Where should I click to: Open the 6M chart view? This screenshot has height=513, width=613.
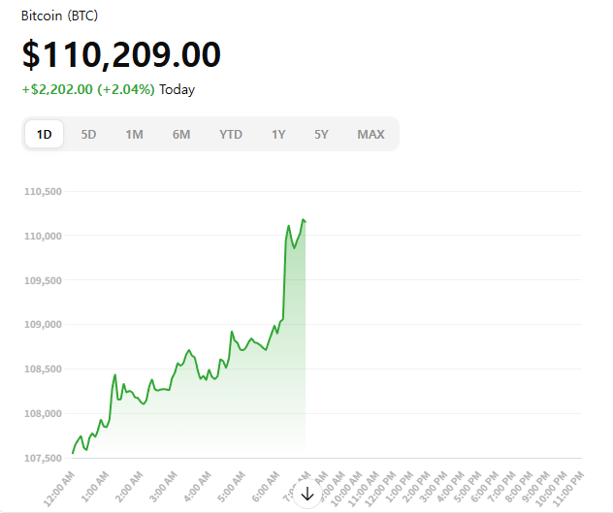pyautogui.click(x=181, y=134)
